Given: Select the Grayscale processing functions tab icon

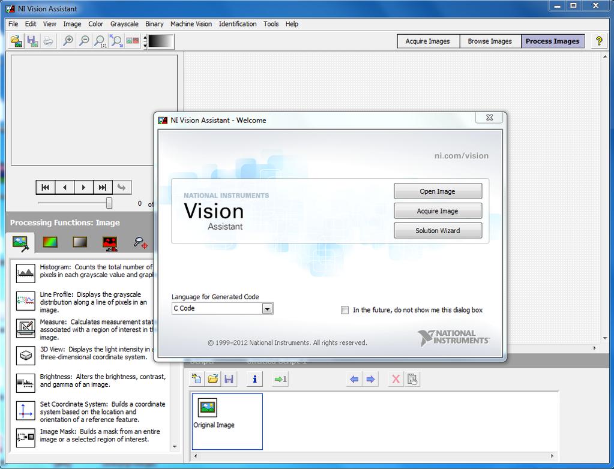Looking at the screenshot, I should [80, 242].
